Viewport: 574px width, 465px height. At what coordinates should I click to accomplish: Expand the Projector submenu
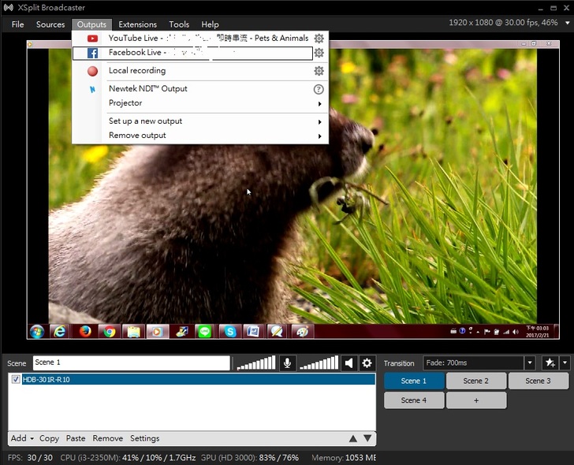click(319, 104)
